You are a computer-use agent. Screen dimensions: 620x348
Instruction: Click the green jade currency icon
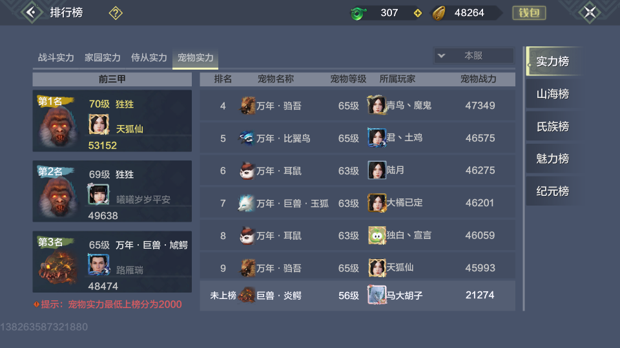358,14
